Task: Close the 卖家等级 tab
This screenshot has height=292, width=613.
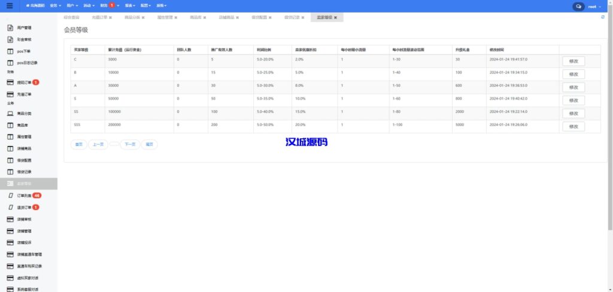Action: pyautogui.click(x=335, y=18)
